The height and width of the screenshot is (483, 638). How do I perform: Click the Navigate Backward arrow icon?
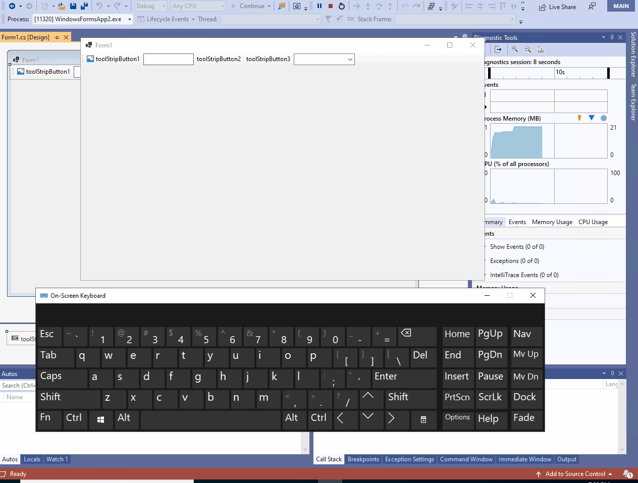click(12, 6)
